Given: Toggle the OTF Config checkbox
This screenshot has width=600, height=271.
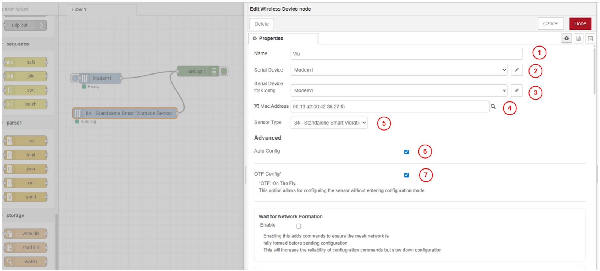Looking at the screenshot, I should [x=406, y=175].
